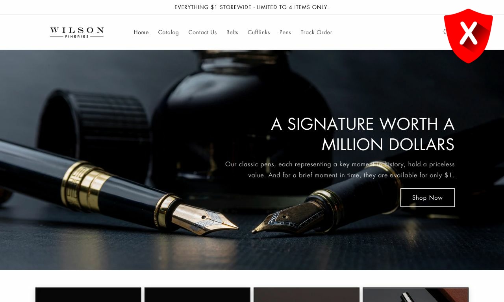Open the Track Order link
This screenshot has height=302, width=504.
point(317,32)
